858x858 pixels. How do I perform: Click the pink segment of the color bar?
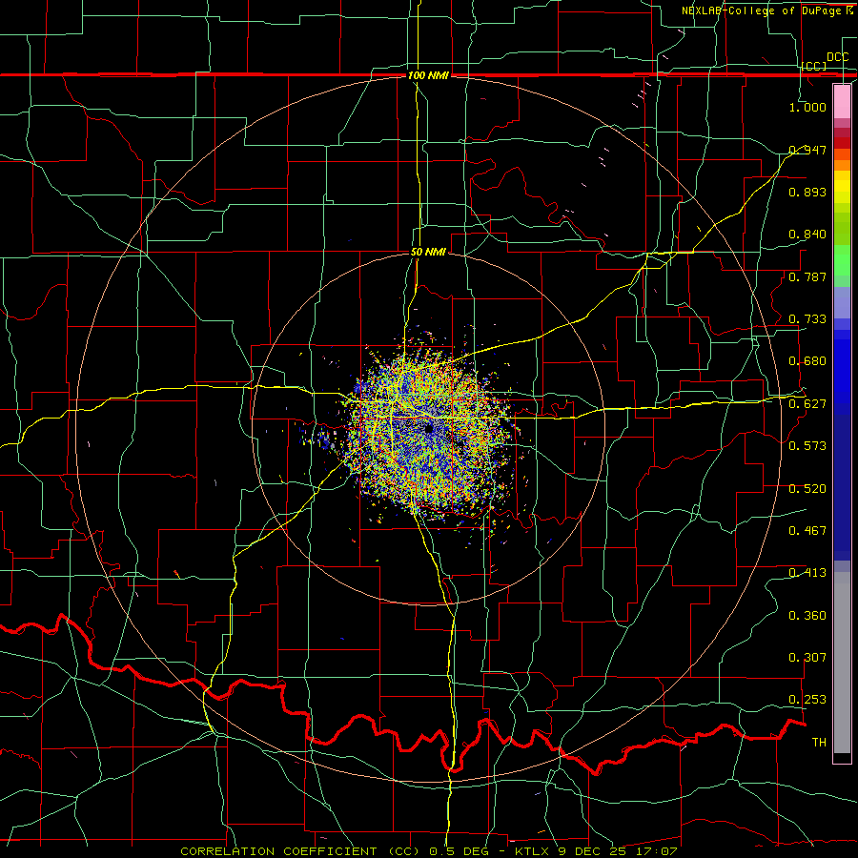point(842,101)
